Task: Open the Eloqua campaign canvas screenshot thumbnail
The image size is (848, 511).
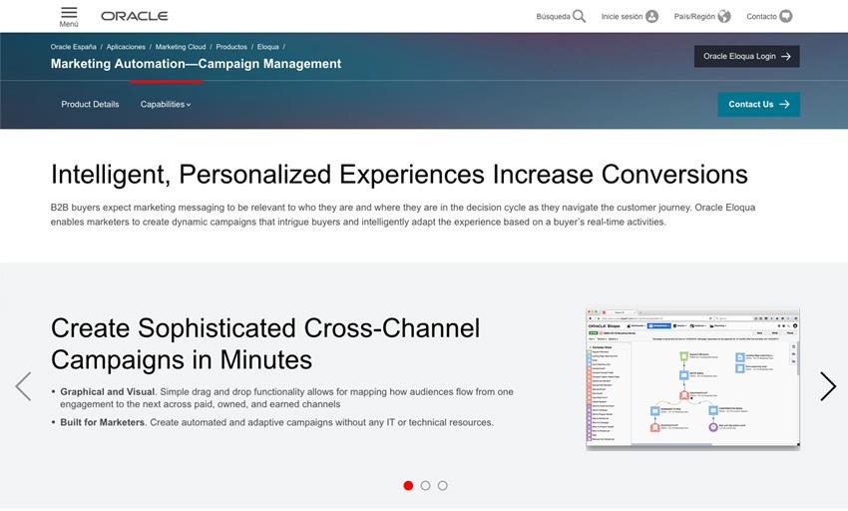Action: (x=692, y=379)
